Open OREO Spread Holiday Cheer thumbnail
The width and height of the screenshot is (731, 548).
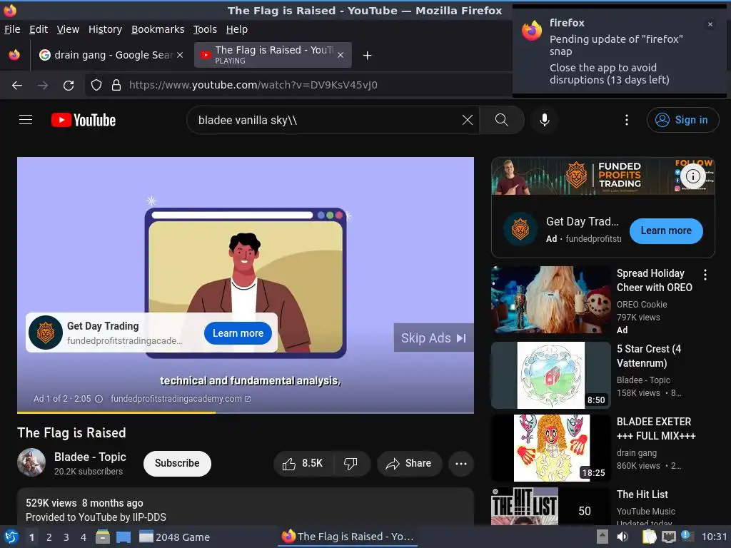[x=551, y=300]
